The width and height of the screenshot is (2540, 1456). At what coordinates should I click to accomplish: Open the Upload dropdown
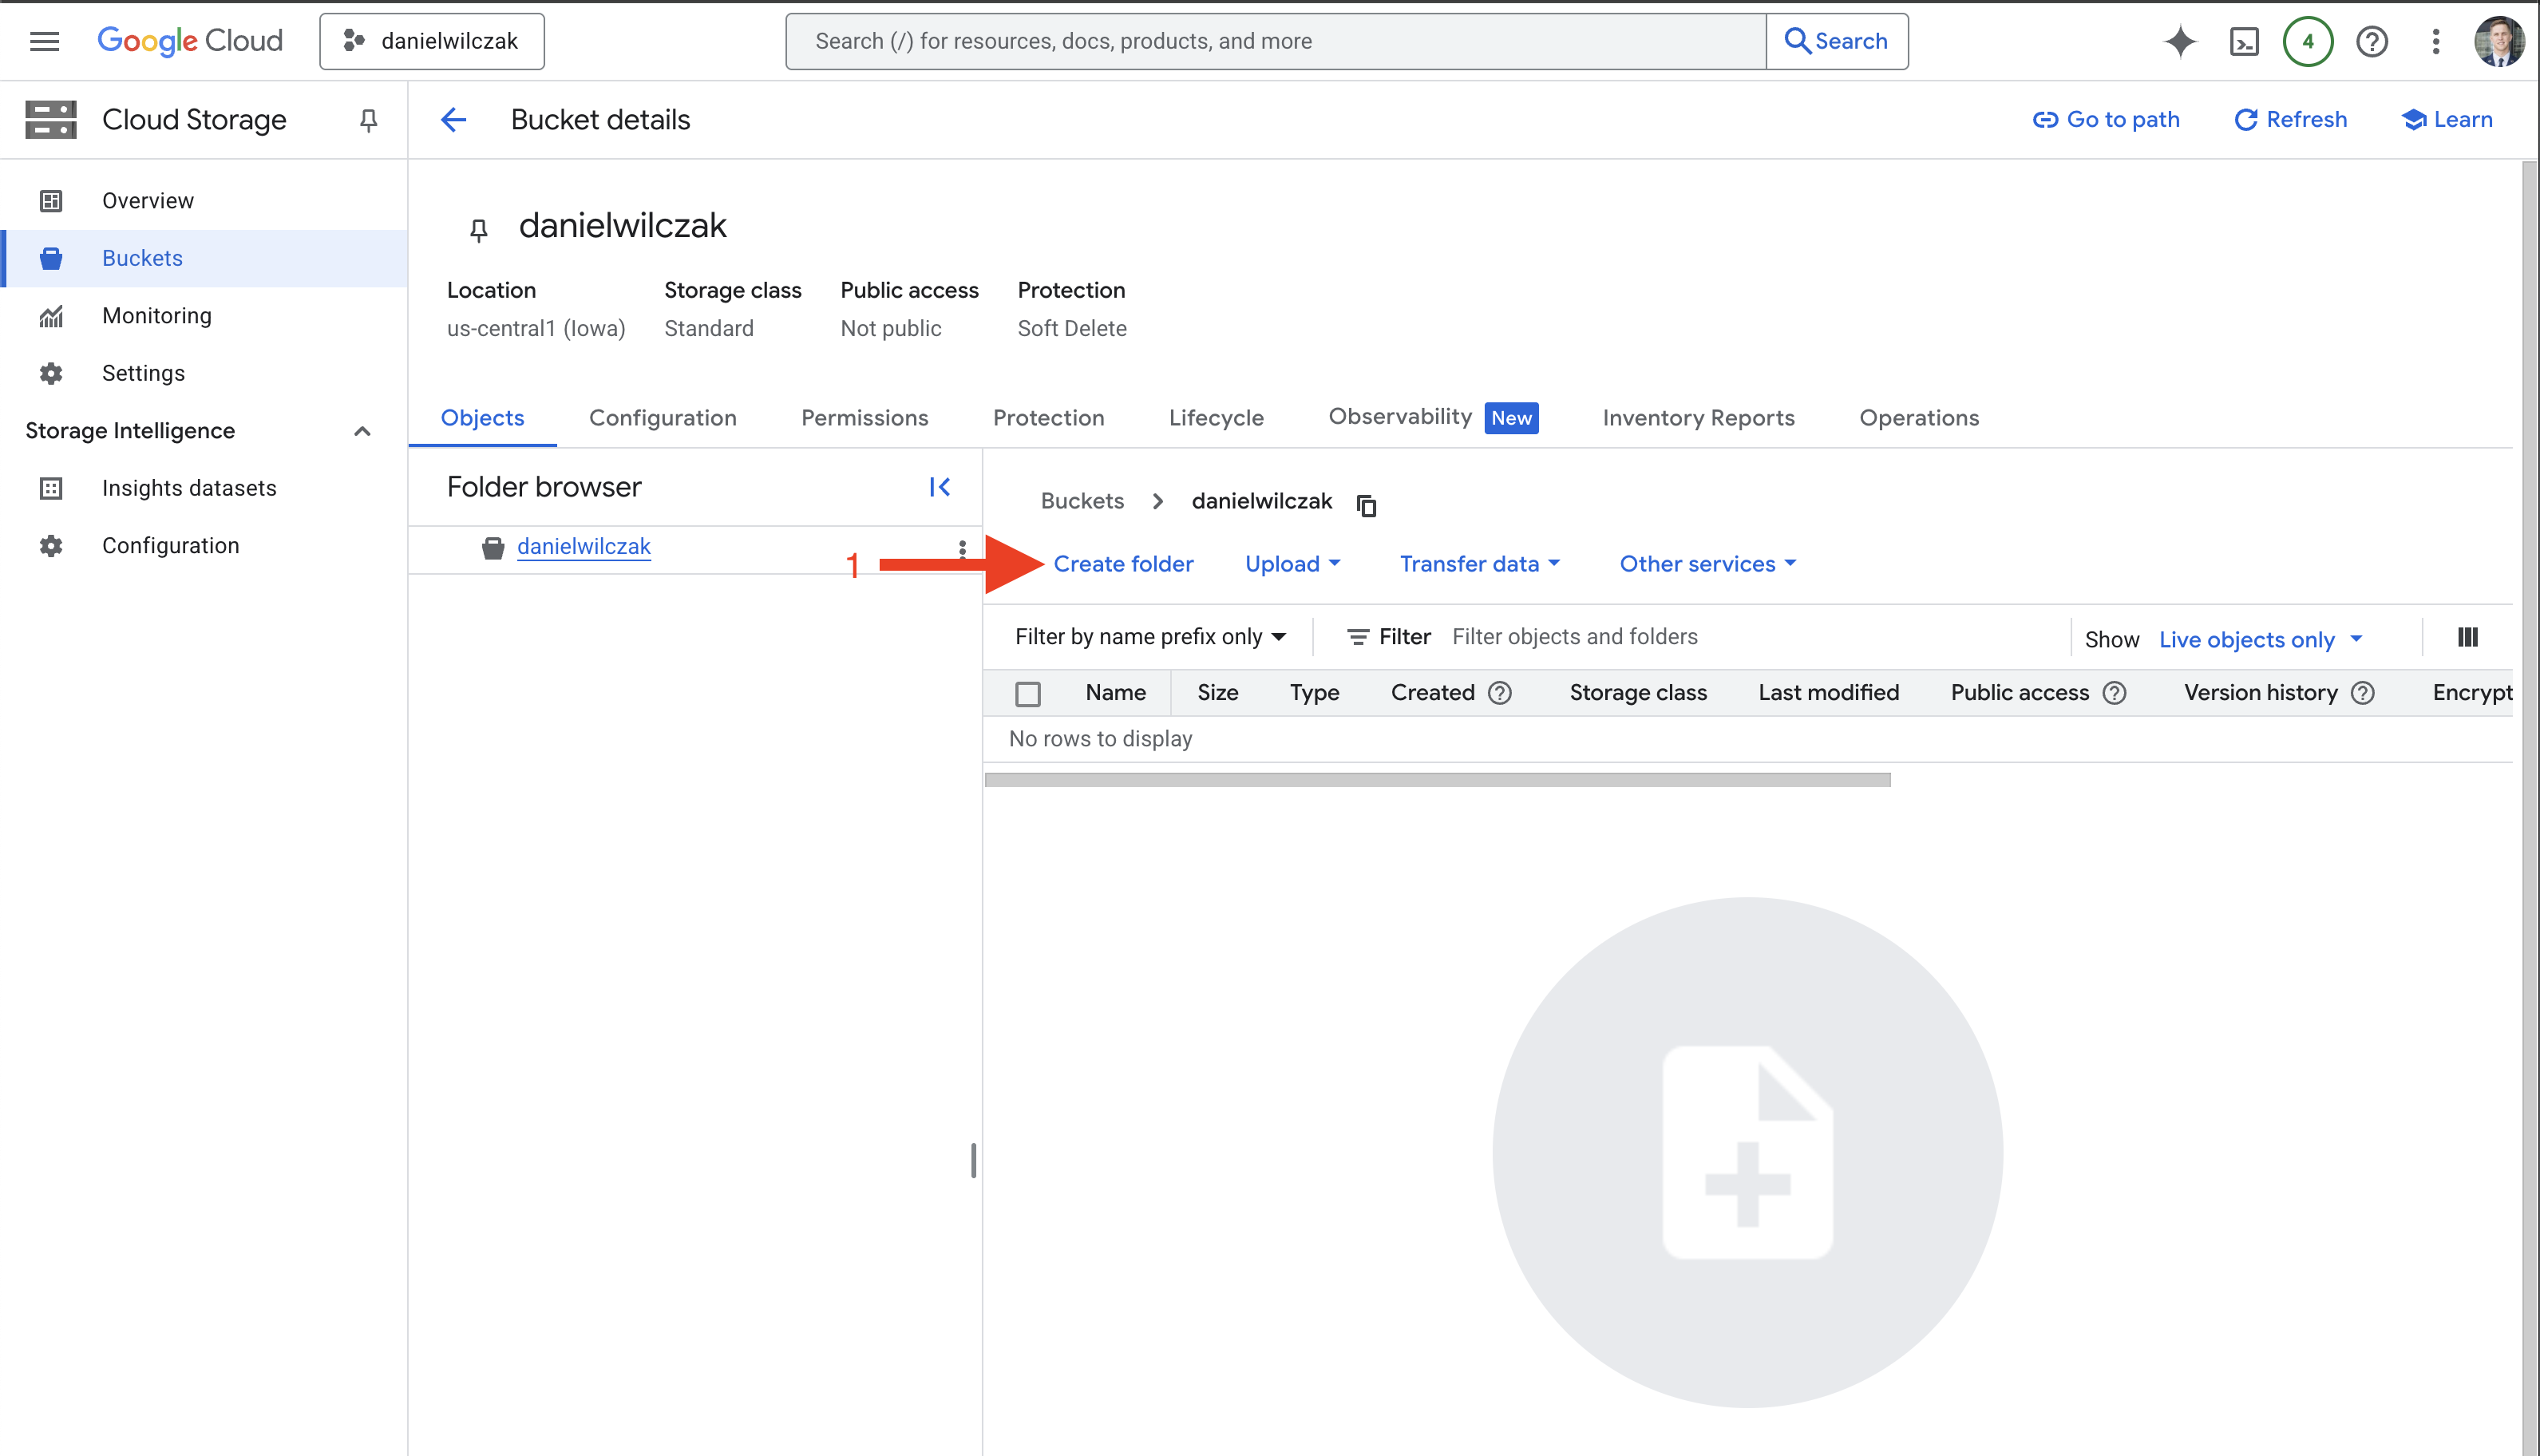point(1293,564)
